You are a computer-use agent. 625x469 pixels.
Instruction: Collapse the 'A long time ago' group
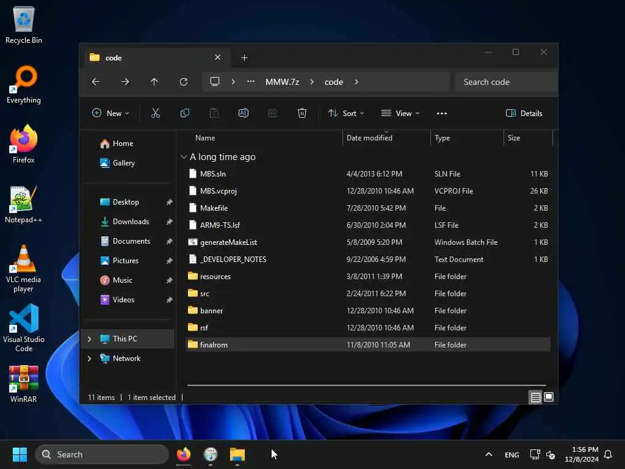tap(184, 157)
